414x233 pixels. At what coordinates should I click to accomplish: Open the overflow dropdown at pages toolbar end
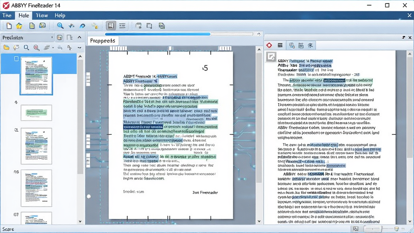pos(80,48)
